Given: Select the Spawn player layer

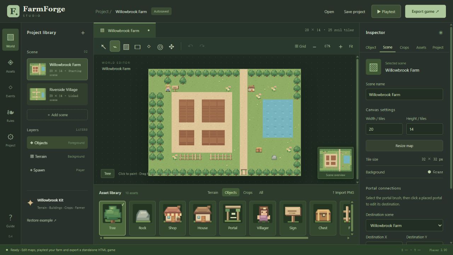Looking at the screenshot, I should (x=57, y=170).
